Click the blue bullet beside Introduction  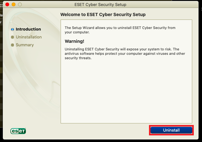tap(13, 29)
